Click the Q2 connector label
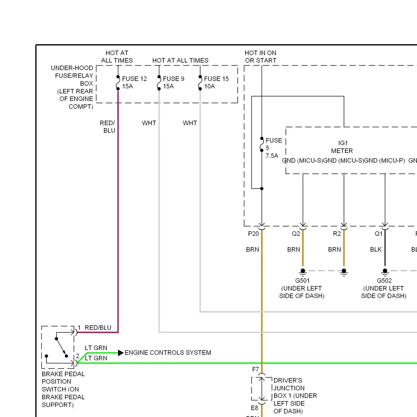This screenshot has height=417, width=417. point(296,234)
